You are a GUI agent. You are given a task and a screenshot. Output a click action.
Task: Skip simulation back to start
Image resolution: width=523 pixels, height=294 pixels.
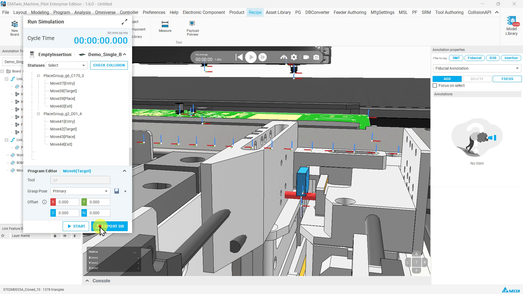pyautogui.click(x=239, y=57)
